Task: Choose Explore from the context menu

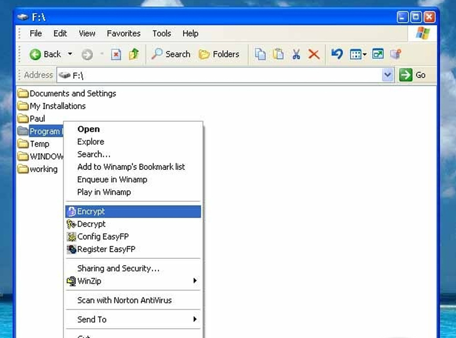Action: click(133, 142)
